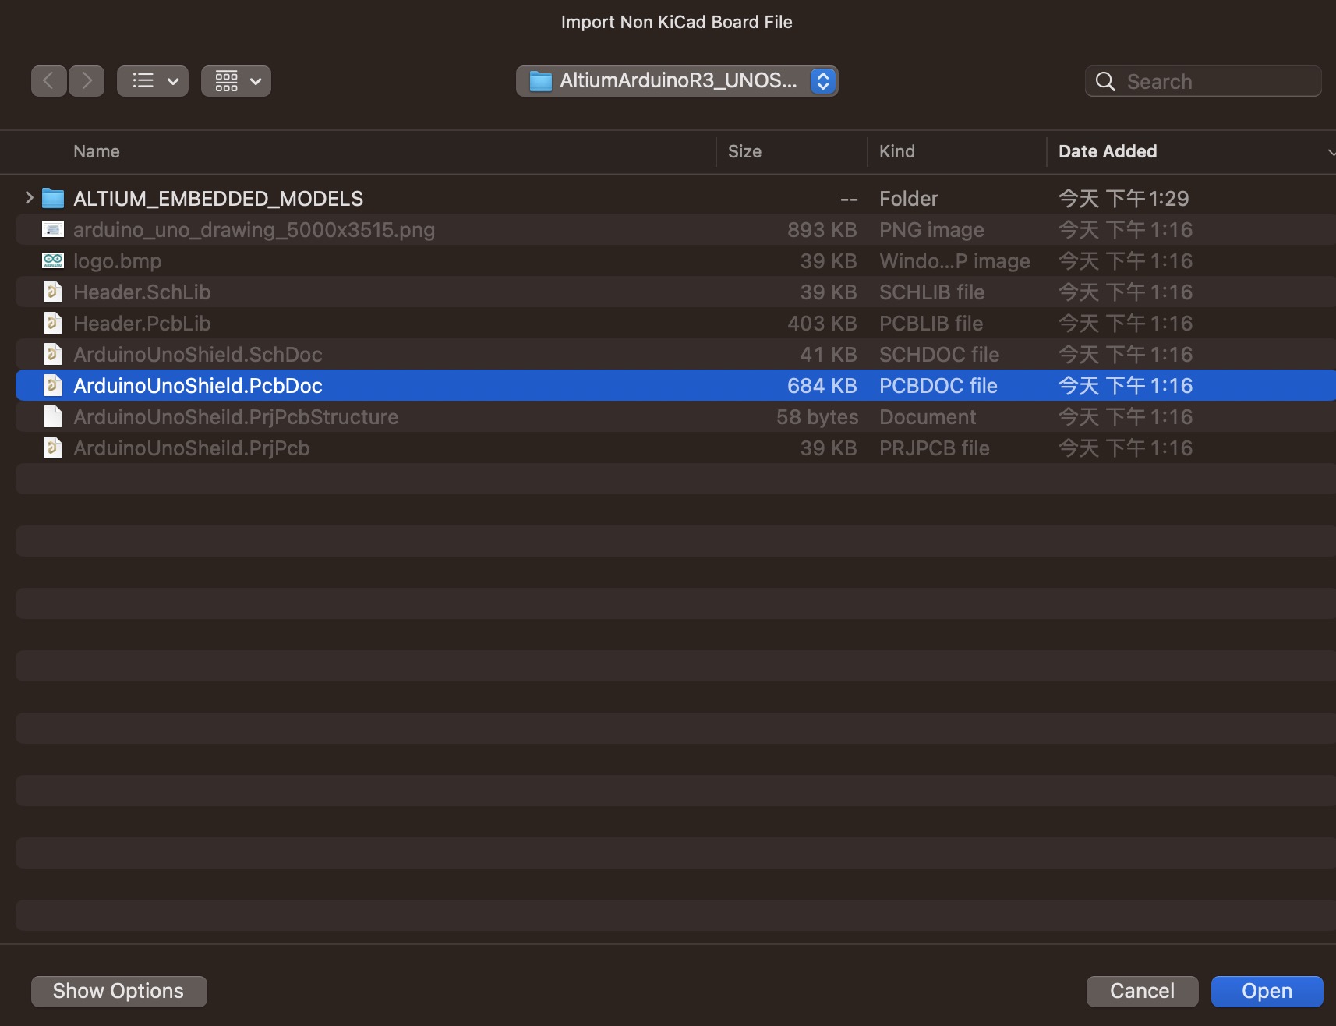Click the 今天 下午1:29 date cell

[x=1124, y=199]
